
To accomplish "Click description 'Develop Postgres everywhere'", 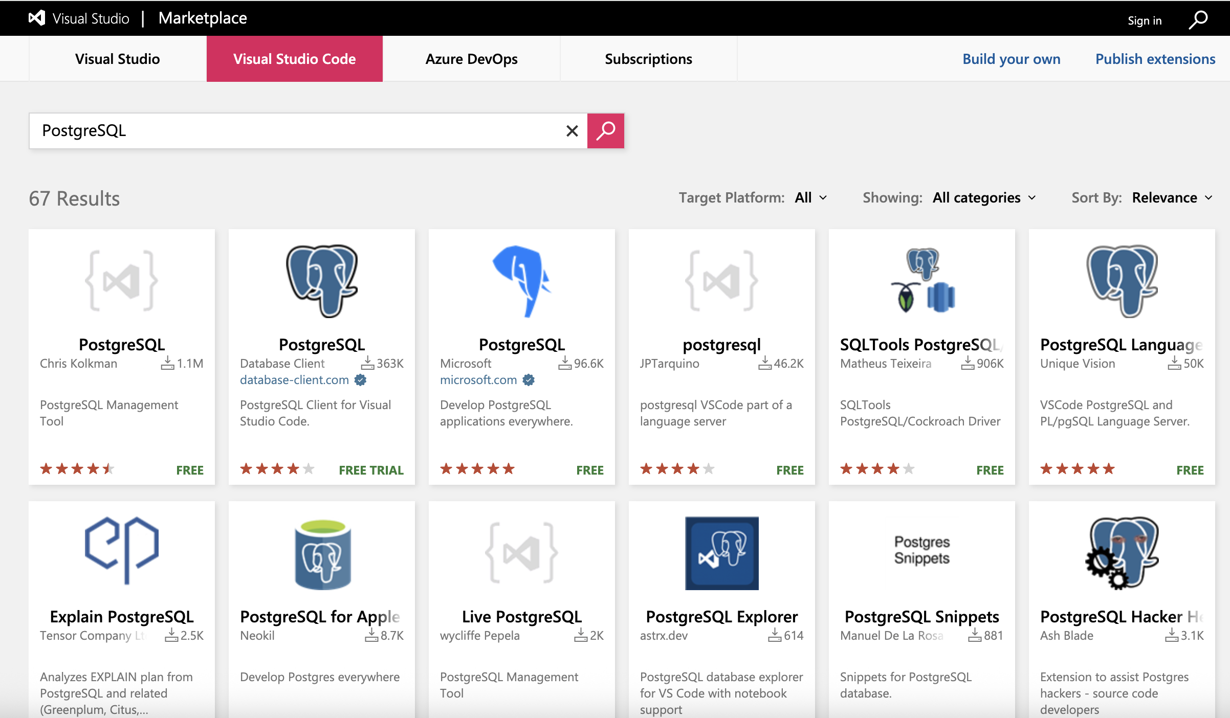I will coord(320,677).
